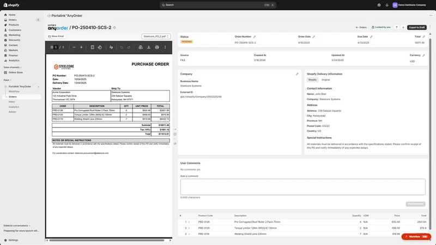The height and width of the screenshot is (245, 436).
Task: Fit PDF page to viewer
Action: click(x=92, y=47)
